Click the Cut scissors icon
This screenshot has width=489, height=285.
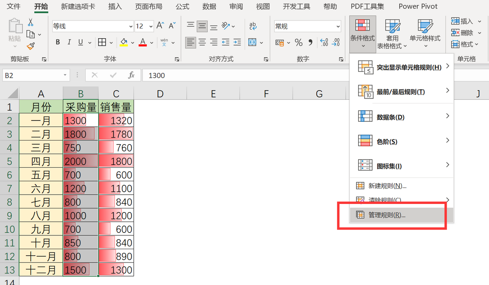[31, 23]
